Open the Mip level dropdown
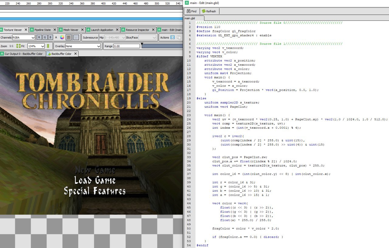This screenshot has width=389, height=248. 115,37
